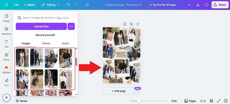230x104 pixels.
Task: Open the hamburger main menu
Action: (x=6, y=5)
